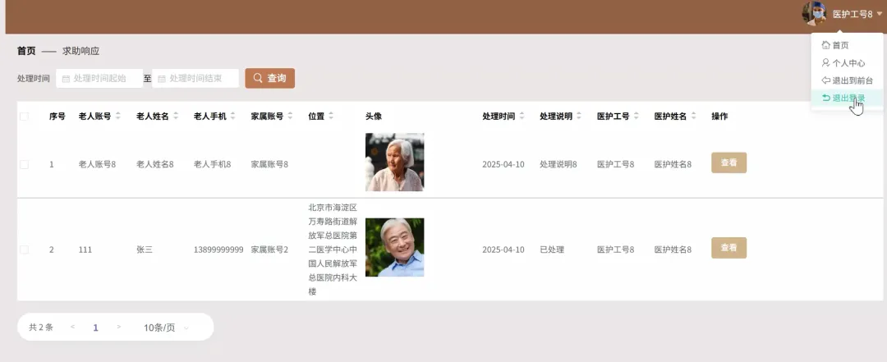The height and width of the screenshot is (362, 887).
Task: Click 退出登录 to log out
Action: [847, 98]
